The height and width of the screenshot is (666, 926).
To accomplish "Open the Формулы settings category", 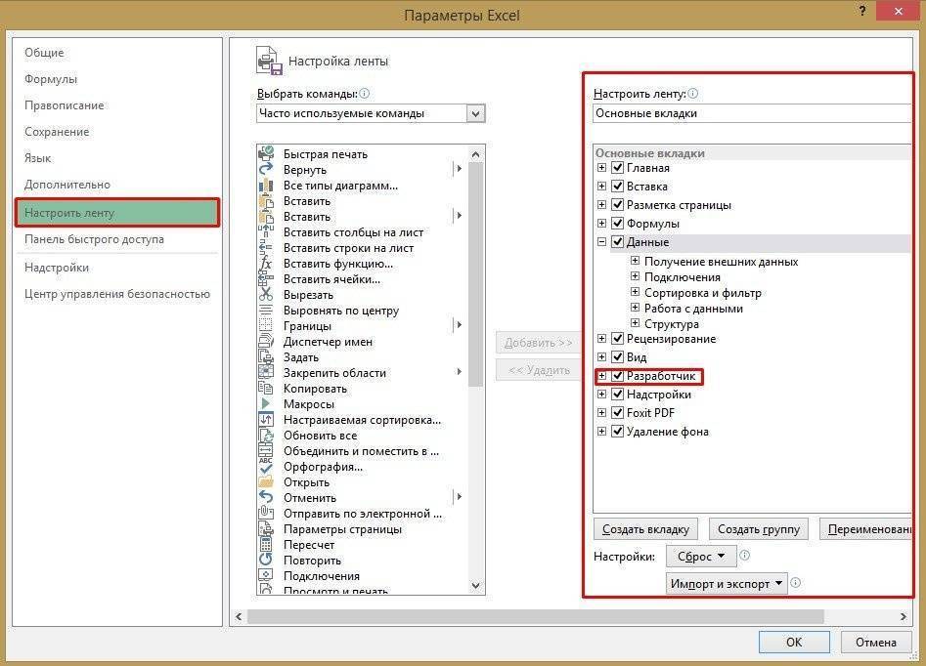I will pos(51,79).
